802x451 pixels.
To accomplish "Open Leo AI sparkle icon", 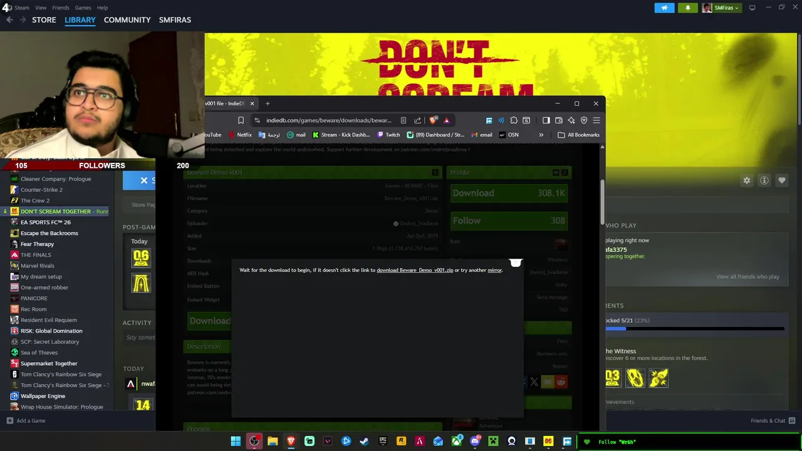I will (571, 120).
